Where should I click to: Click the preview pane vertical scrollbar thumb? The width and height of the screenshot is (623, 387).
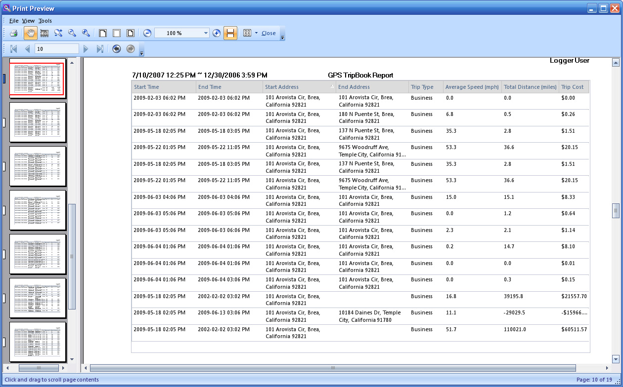(x=616, y=210)
